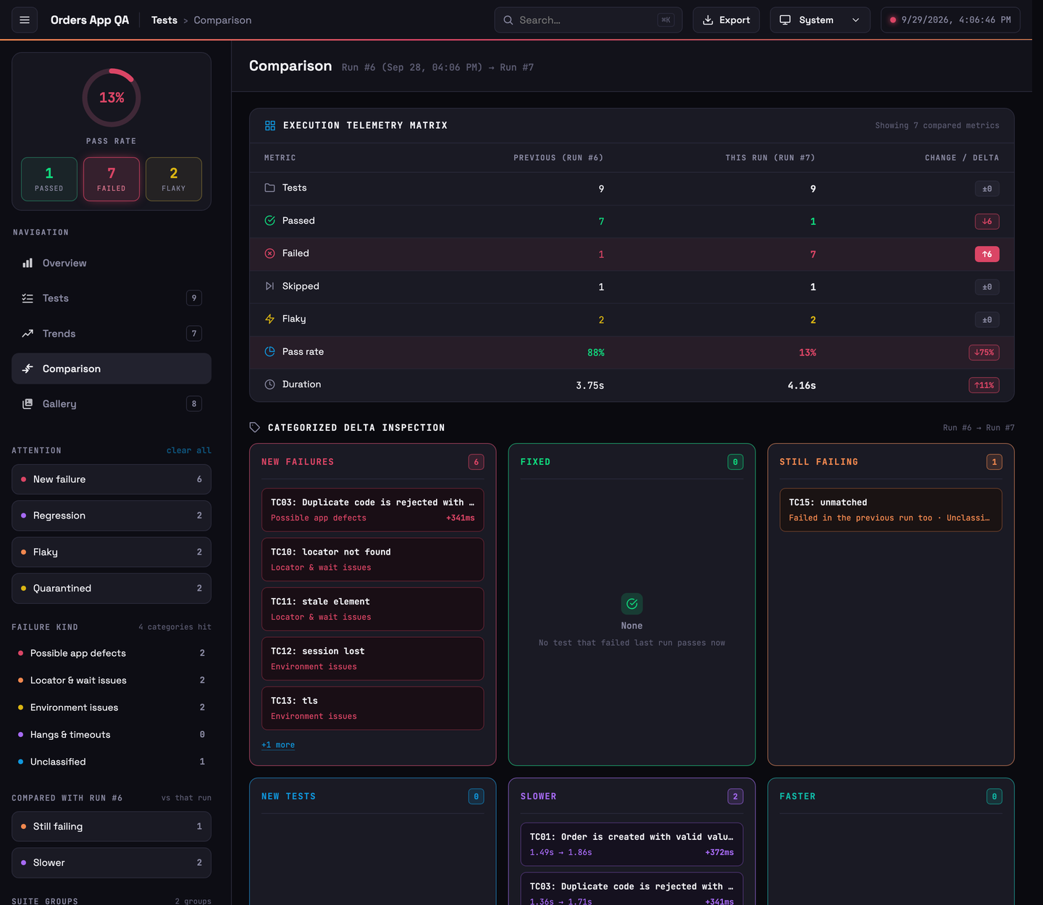Screen dimensions: 1043x905
Task: Click the Hangs & timeouts failure kind
Action: [x=112, y=735]
